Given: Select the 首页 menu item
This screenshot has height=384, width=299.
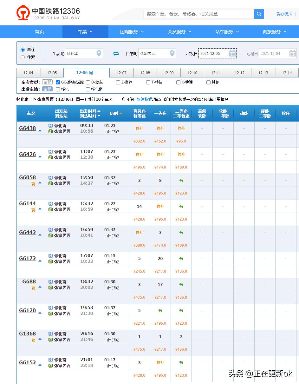Looking at the screenshot, I should pyautogui.click(x=39, y=32).
